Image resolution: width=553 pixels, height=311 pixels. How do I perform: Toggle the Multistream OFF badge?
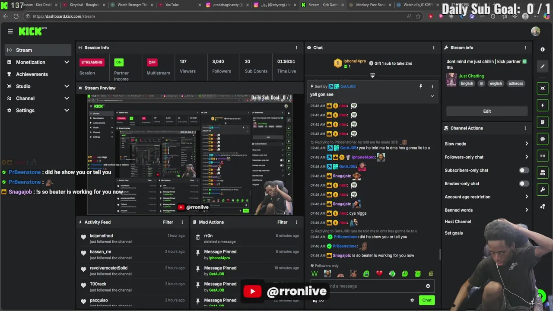point(152,62)
